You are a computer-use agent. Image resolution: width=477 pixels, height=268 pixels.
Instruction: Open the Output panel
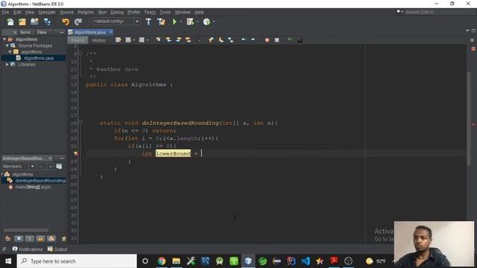[57, 249]
